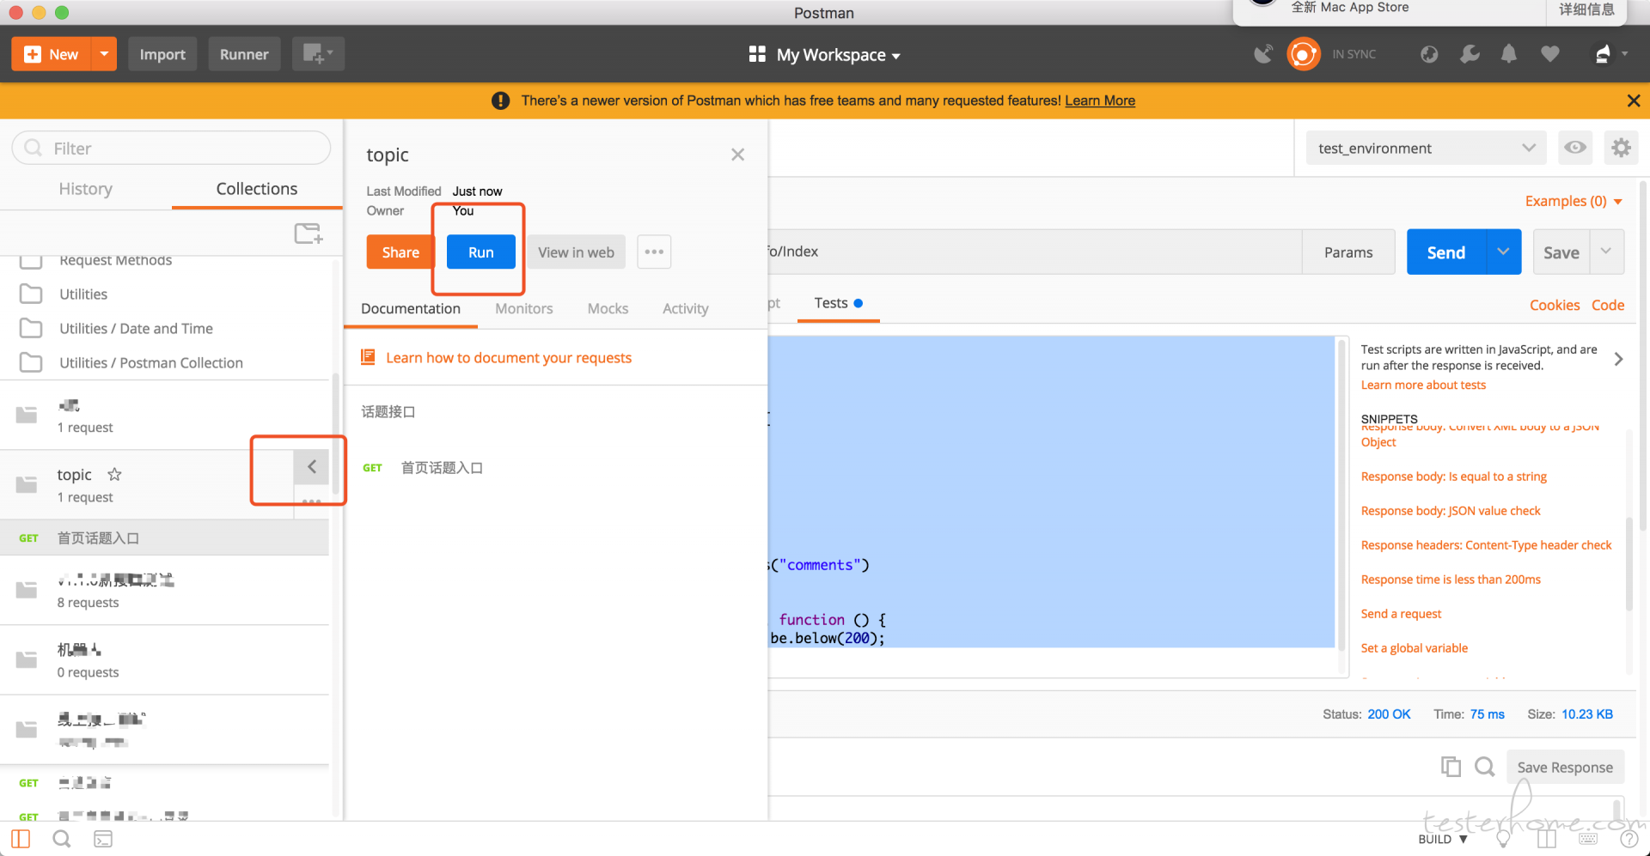Select the Tests tab
1650x856 pixels.
(838, 303)
